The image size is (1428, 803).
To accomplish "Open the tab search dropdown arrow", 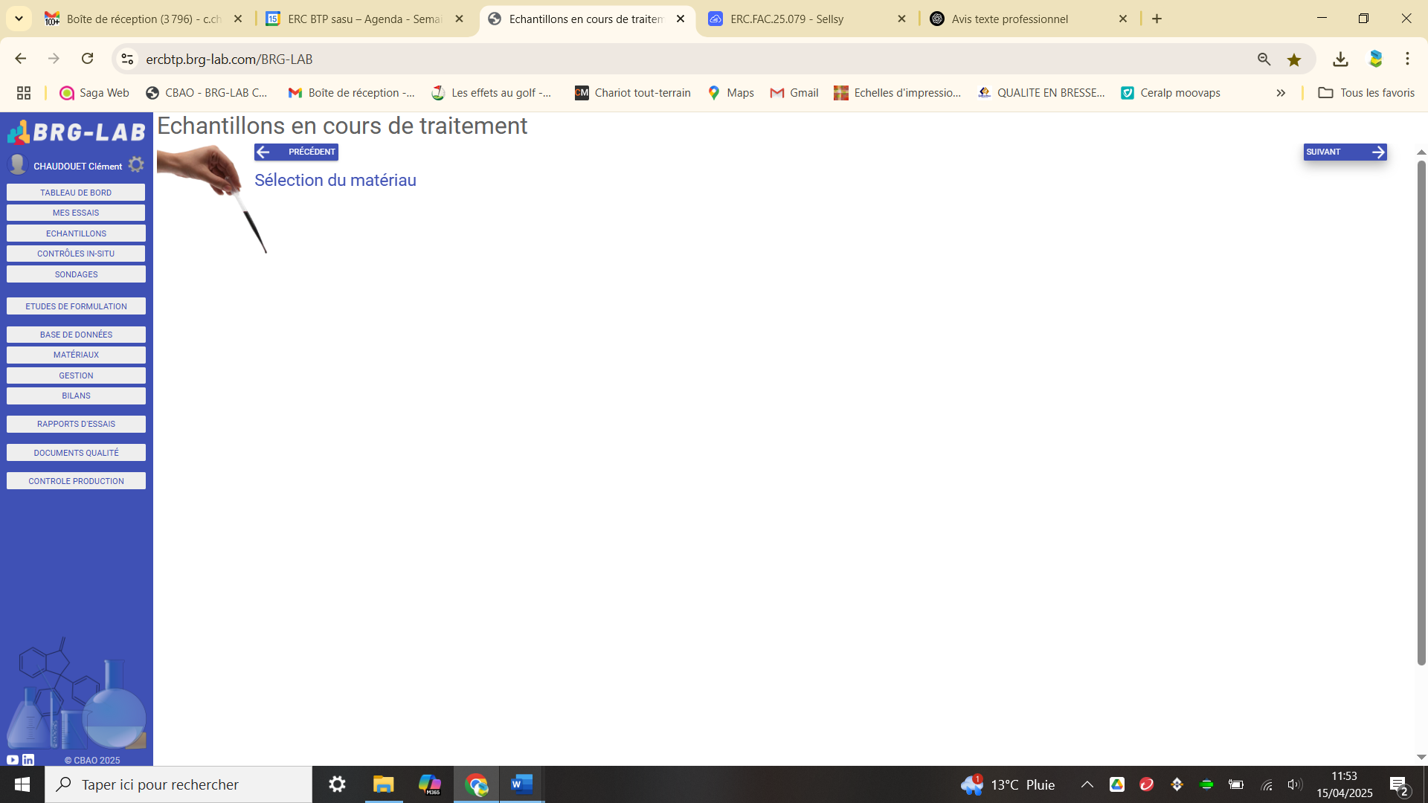I will coord(19,19).
